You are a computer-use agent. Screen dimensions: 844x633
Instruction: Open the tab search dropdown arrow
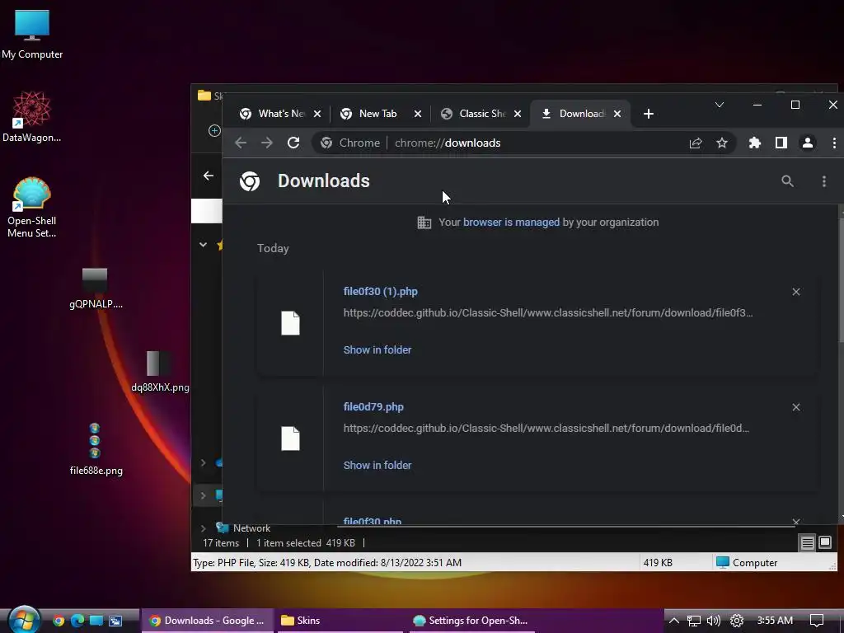tap(719, 105)
